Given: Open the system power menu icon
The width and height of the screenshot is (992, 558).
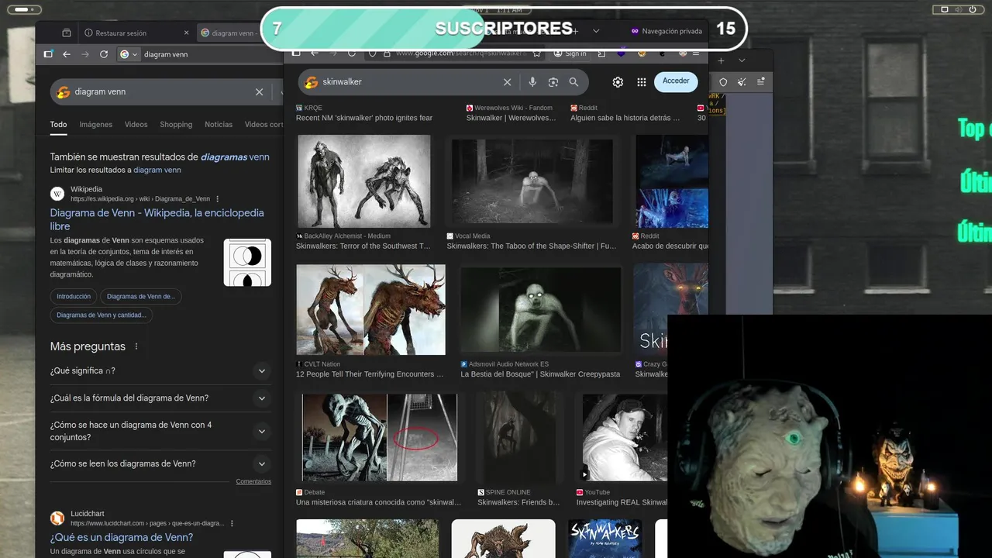Looking at the screenshot, I should pyautogui.click(x=974, y=9).
